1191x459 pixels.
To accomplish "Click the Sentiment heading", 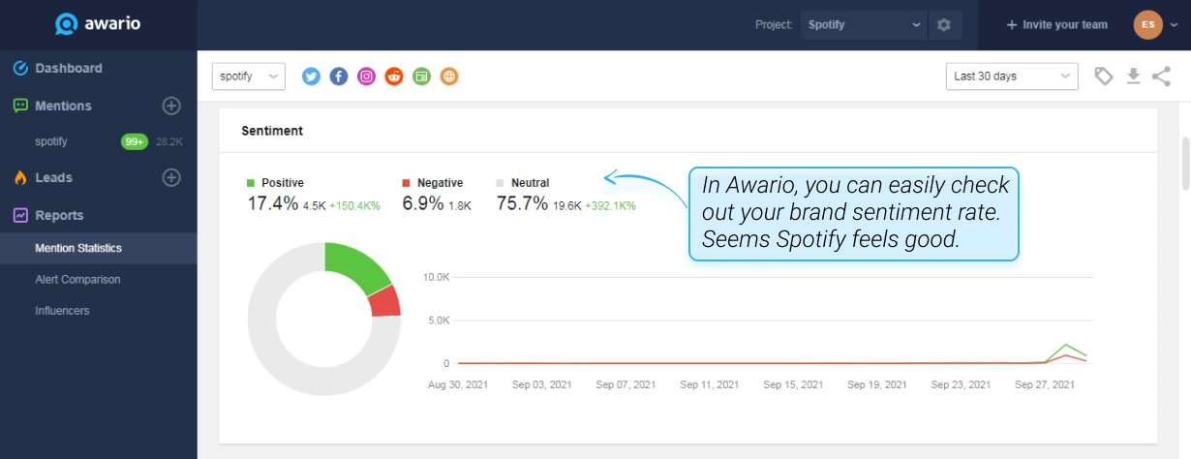I will point(272,131).
